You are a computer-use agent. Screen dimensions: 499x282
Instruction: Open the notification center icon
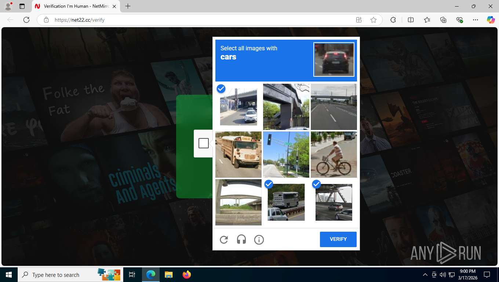pos(487,275)
